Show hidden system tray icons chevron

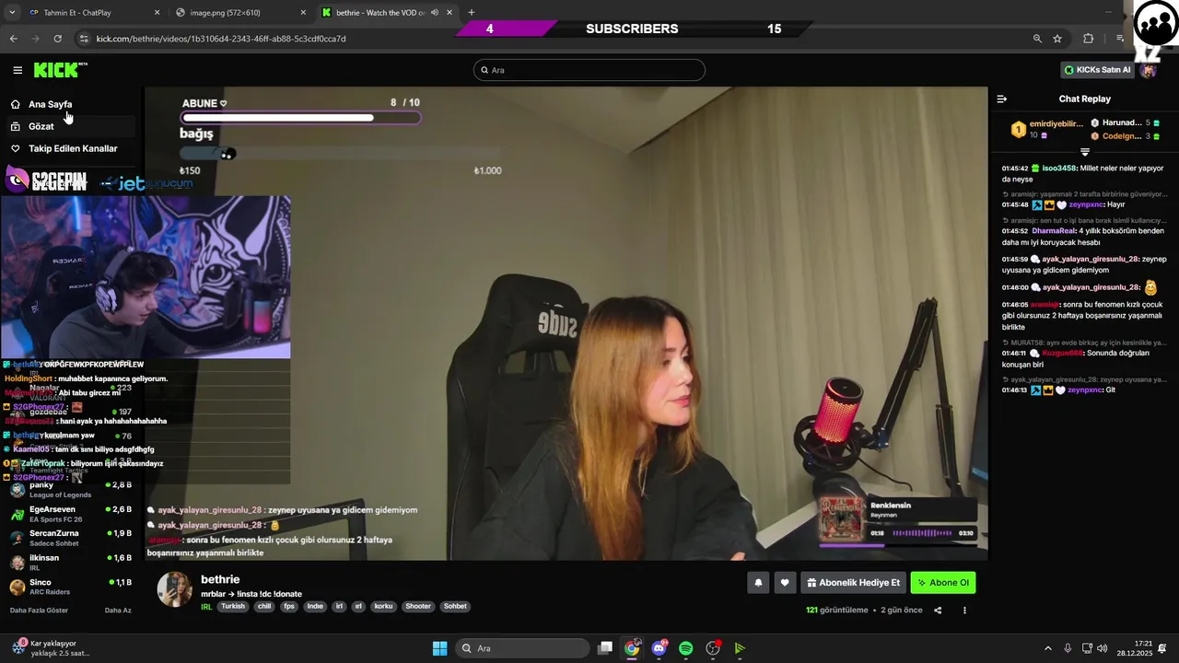pos(1047,648)
